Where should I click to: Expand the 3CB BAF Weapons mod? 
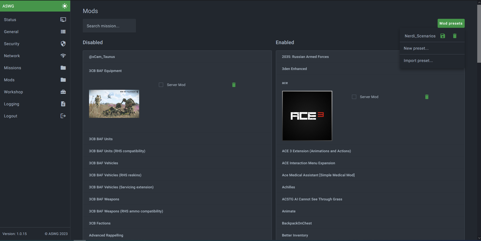click(177, 199)
